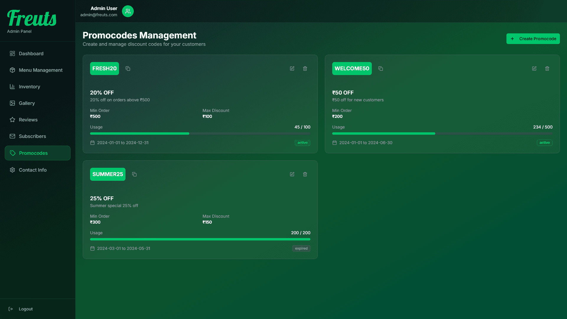The width and height of the screenshot is (567, 319).
Task: Edit the FRESH20 promocode
Action: [x=292, y=69]
